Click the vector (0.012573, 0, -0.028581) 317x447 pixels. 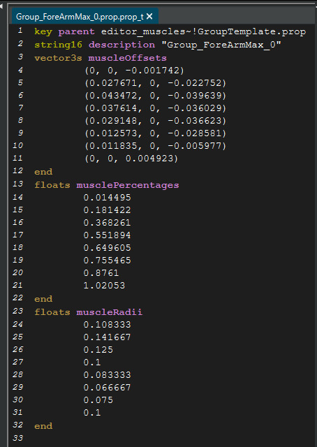point(156,133)
